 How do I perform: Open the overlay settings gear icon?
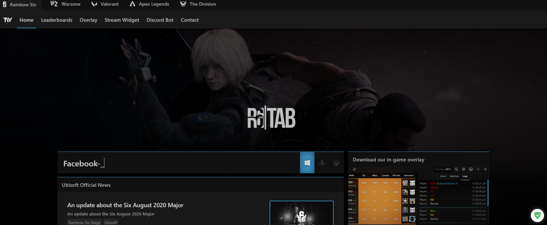click(463, 169)
